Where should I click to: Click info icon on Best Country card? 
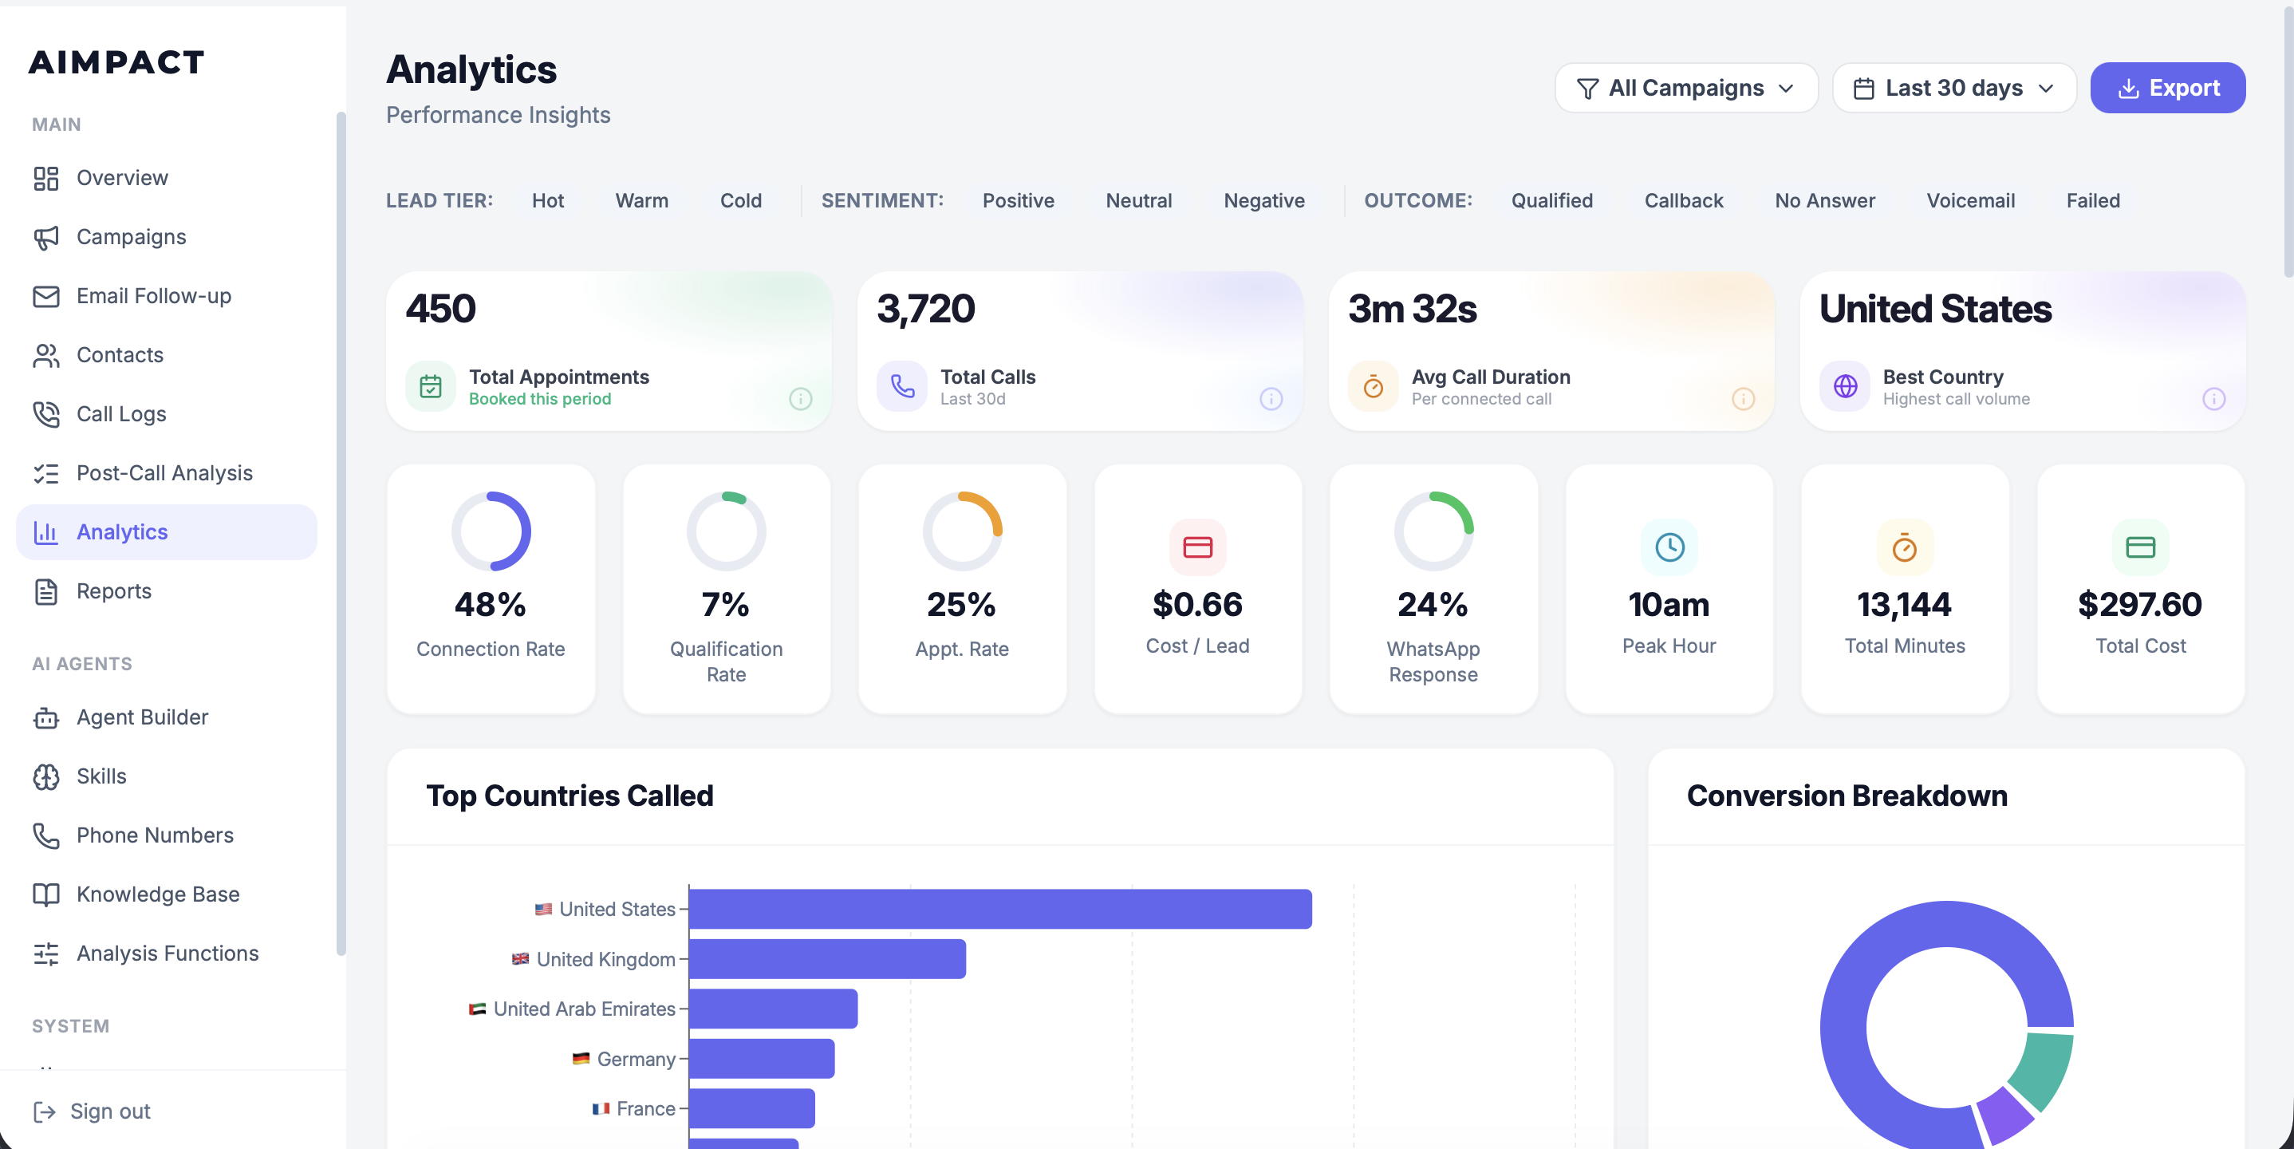click(x=2215, y=399)
